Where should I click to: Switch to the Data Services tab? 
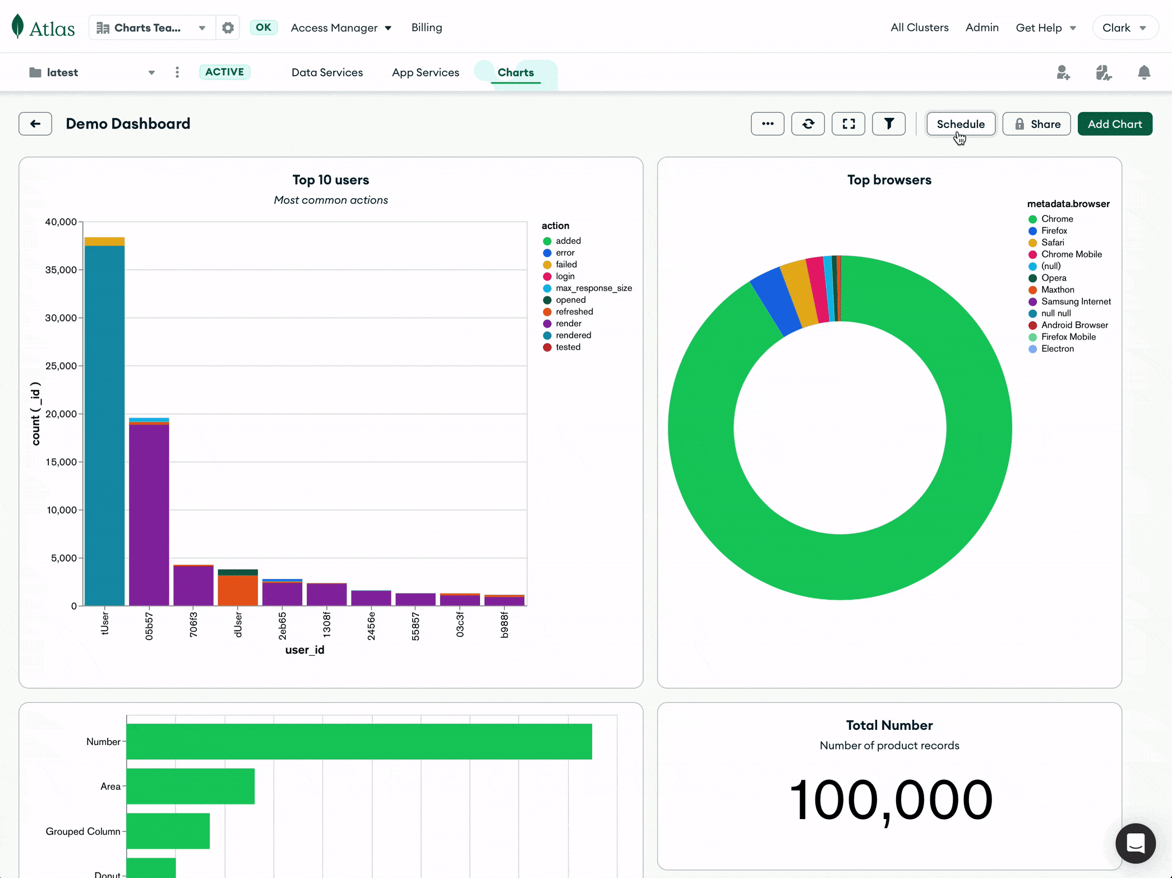tap(327, 72)
